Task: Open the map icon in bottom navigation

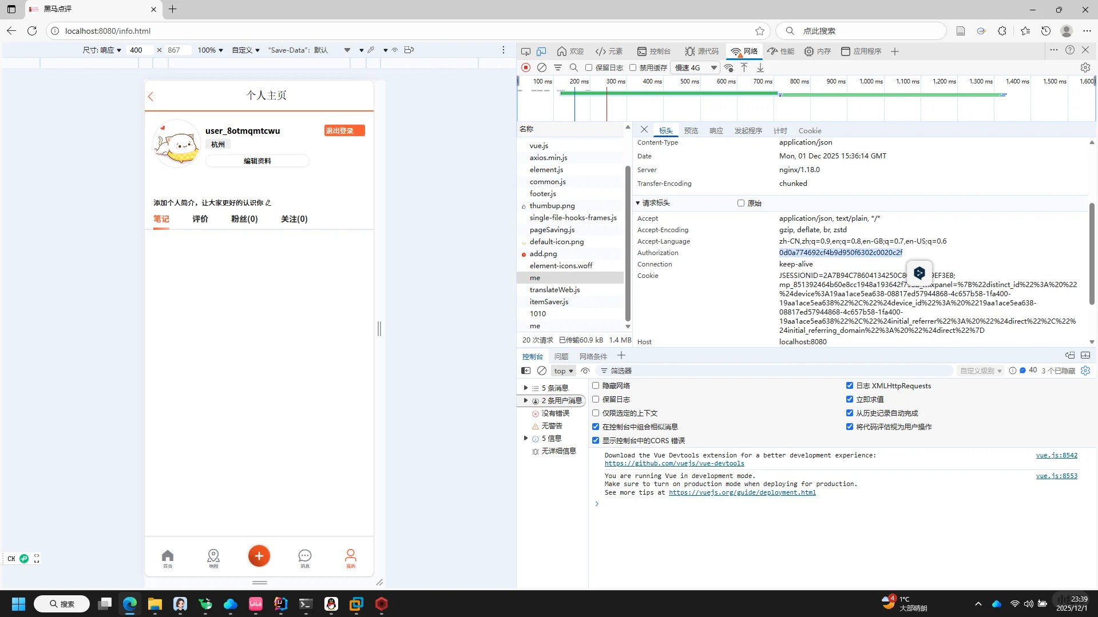Action: (x=213, y=558)
